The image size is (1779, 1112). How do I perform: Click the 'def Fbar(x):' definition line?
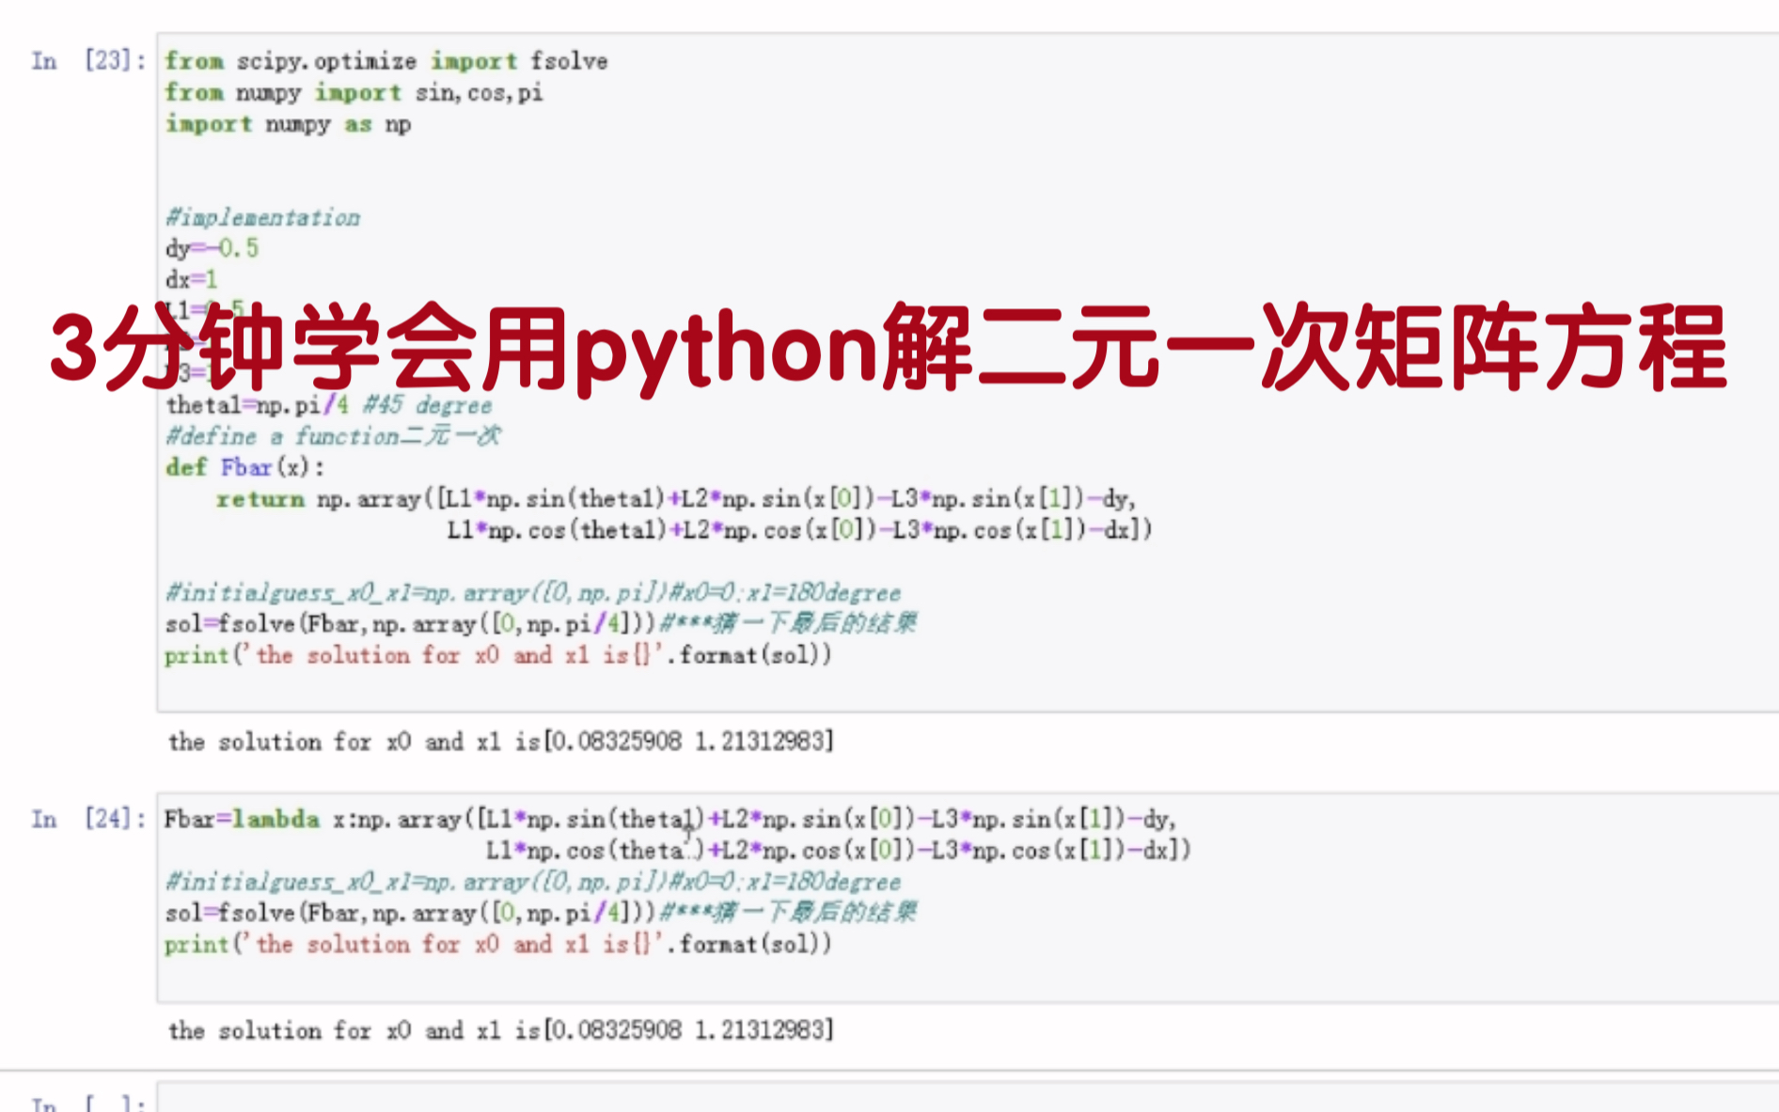[244, 467]
